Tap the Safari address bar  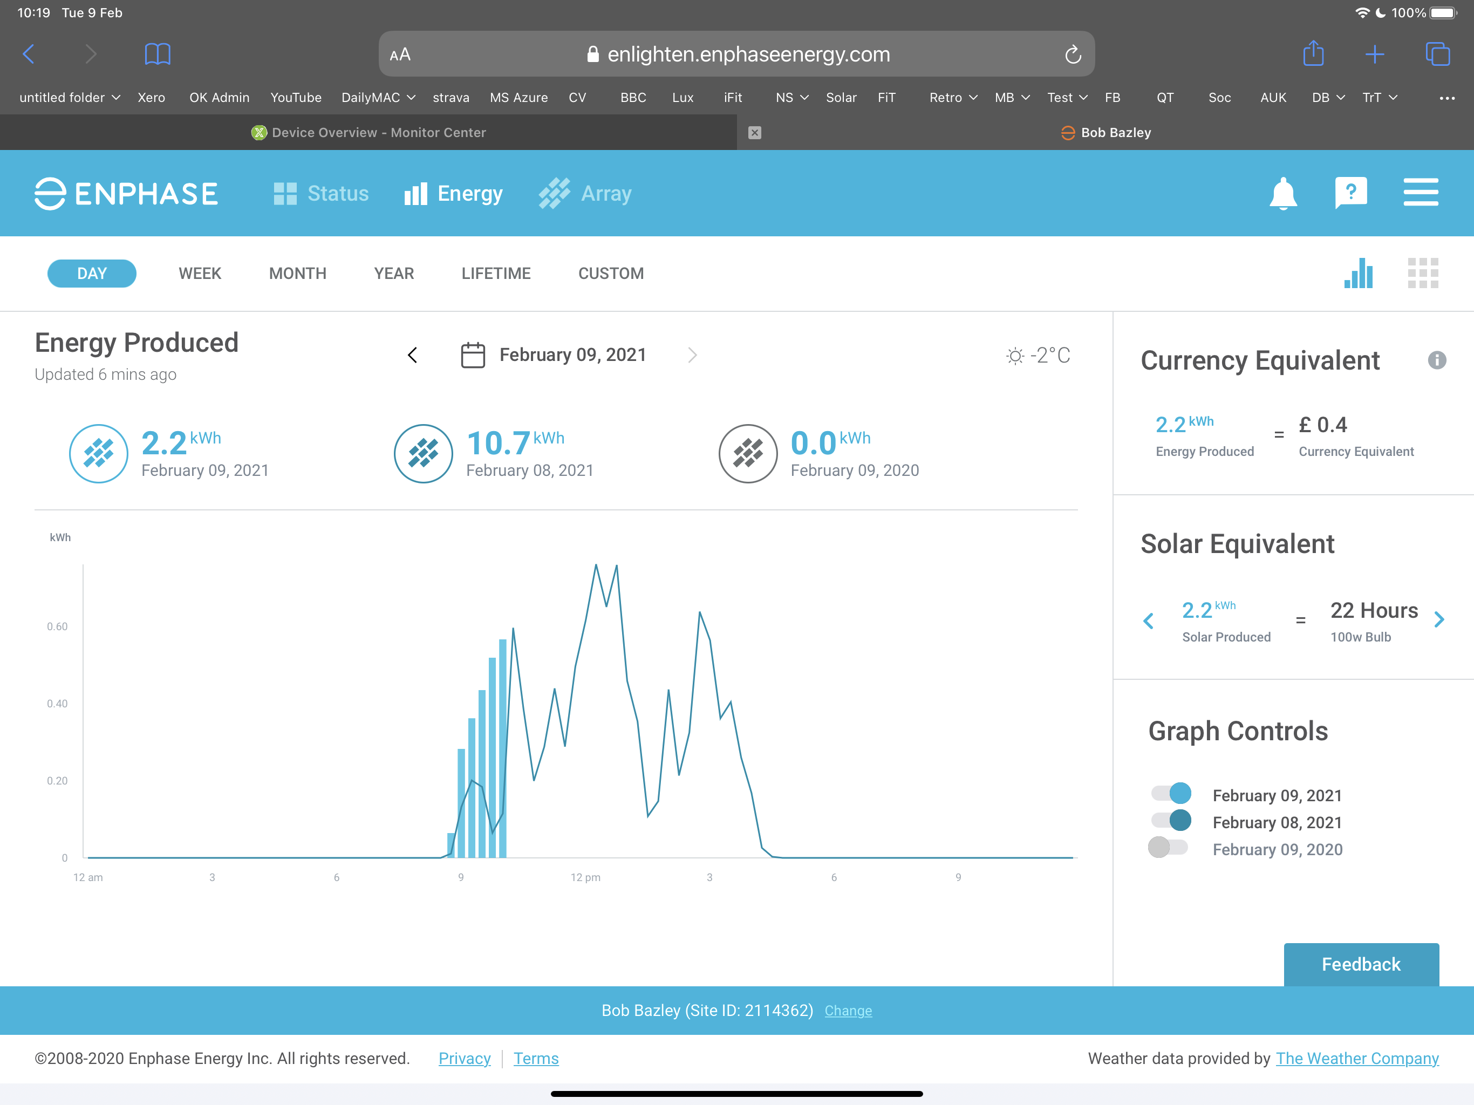click(x=736, y=54)
